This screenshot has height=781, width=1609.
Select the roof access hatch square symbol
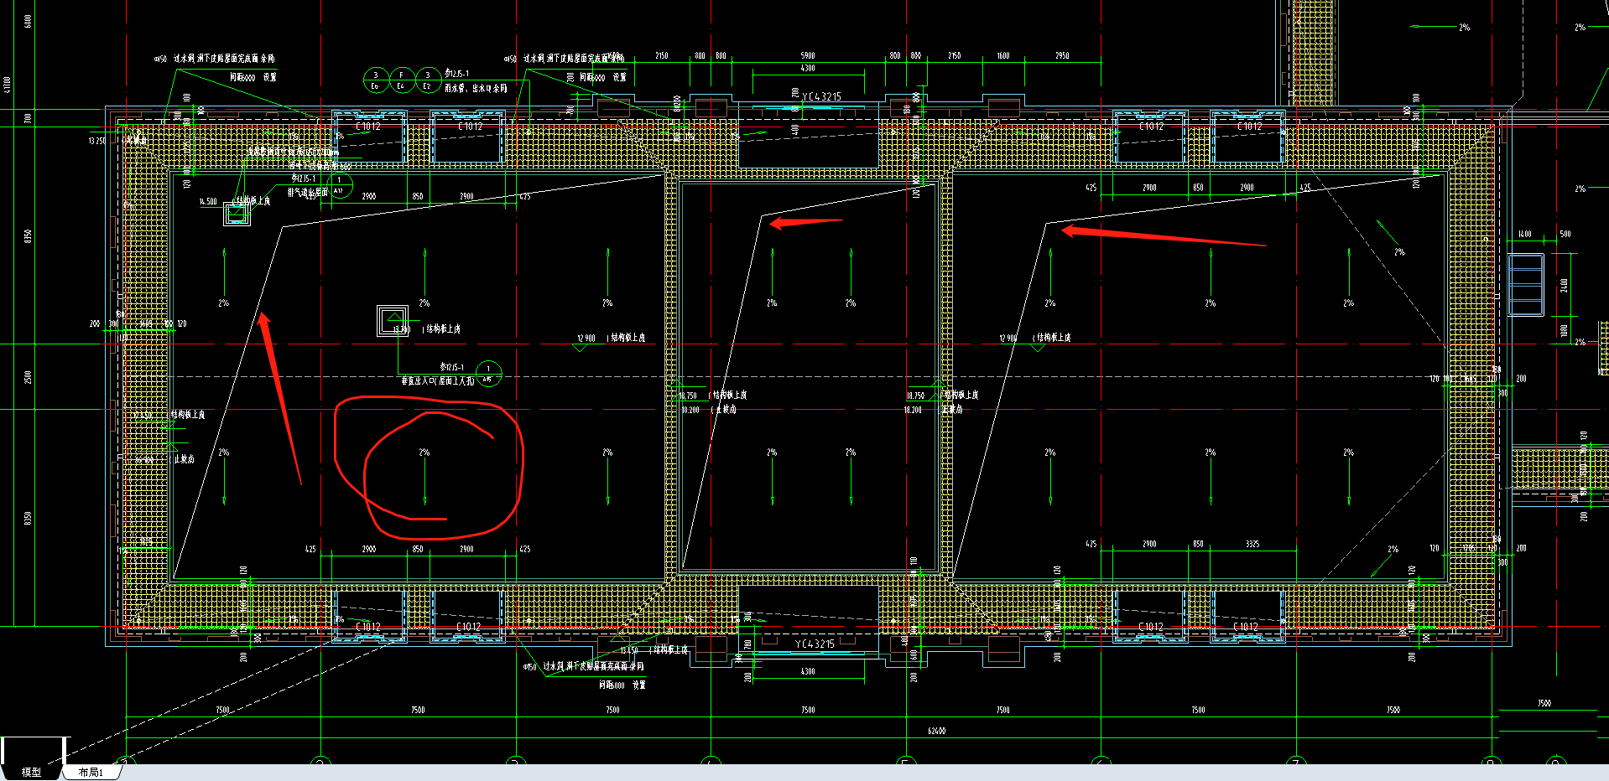(x=393, y=321)
